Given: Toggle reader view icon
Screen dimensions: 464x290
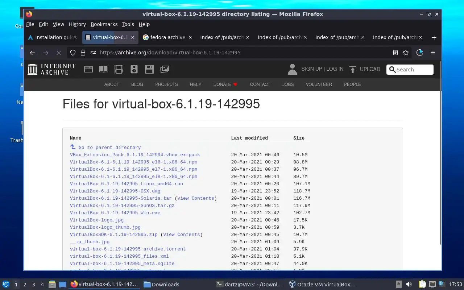Looking at the screenshot, I should click(395, 53).
